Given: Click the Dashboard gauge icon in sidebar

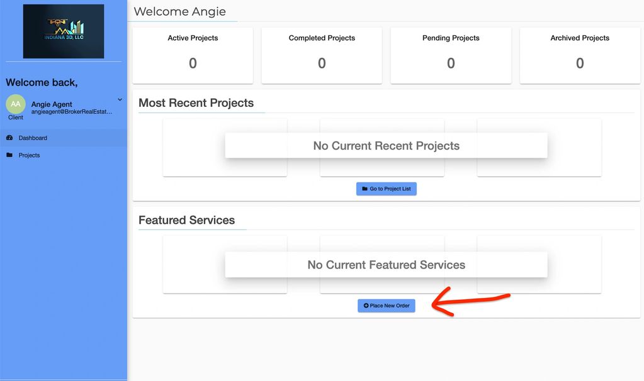Looking at the screenshot, I should tap(9, 138).
